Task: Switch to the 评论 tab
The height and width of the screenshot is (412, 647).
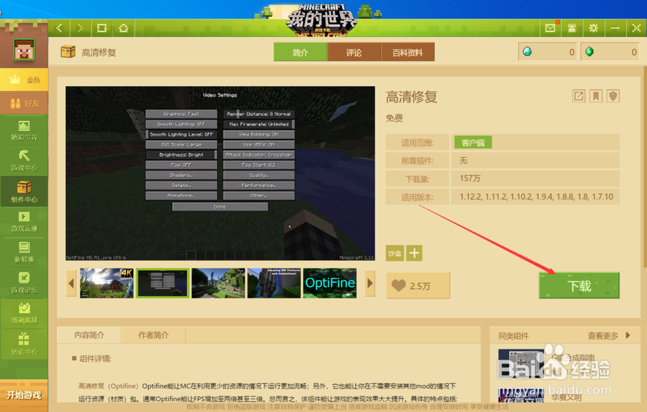Action: click(x=354, y=52)
